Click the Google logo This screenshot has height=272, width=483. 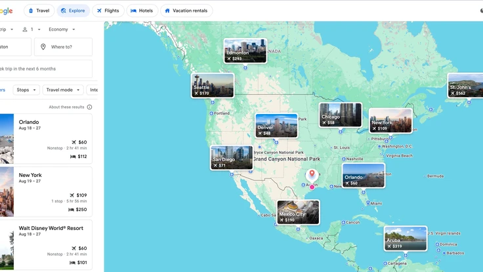pos(6,11)
